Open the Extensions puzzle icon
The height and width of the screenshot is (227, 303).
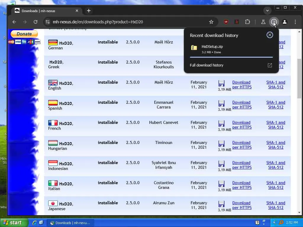click(x=248, y=22)
